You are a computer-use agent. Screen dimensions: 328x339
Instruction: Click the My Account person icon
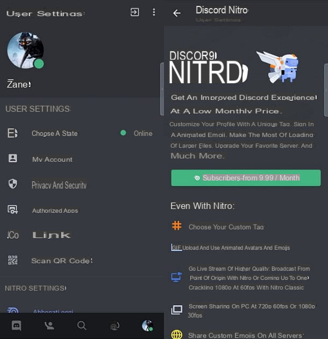(x=13, y=158)
